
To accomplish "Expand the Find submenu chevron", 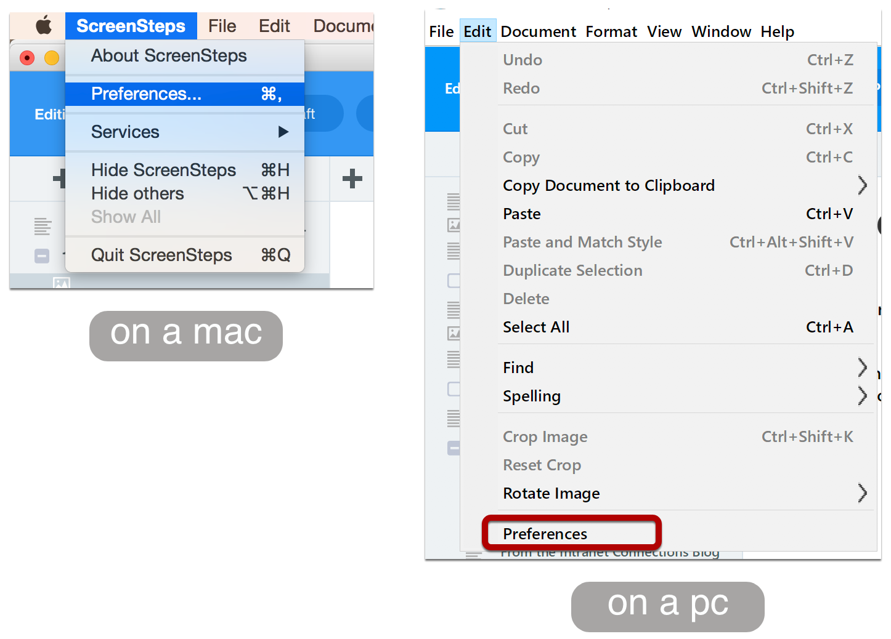I will tap(862, 368).
